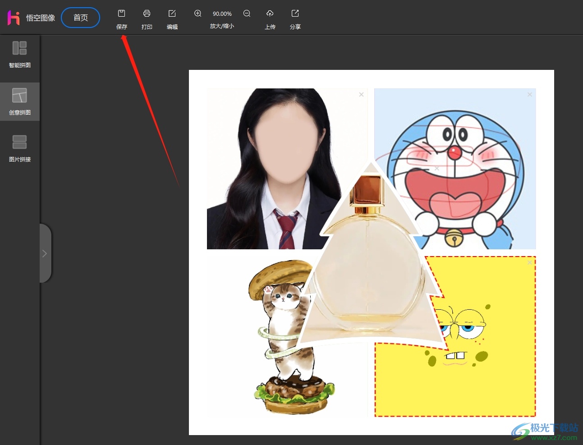Click the 悟空图像 app logo

coord(14,18)
